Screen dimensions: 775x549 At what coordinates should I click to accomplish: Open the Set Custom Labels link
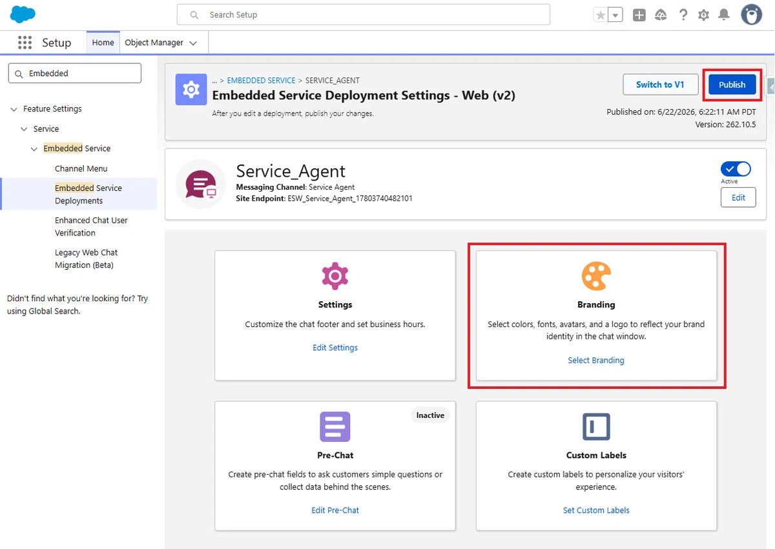596,510
